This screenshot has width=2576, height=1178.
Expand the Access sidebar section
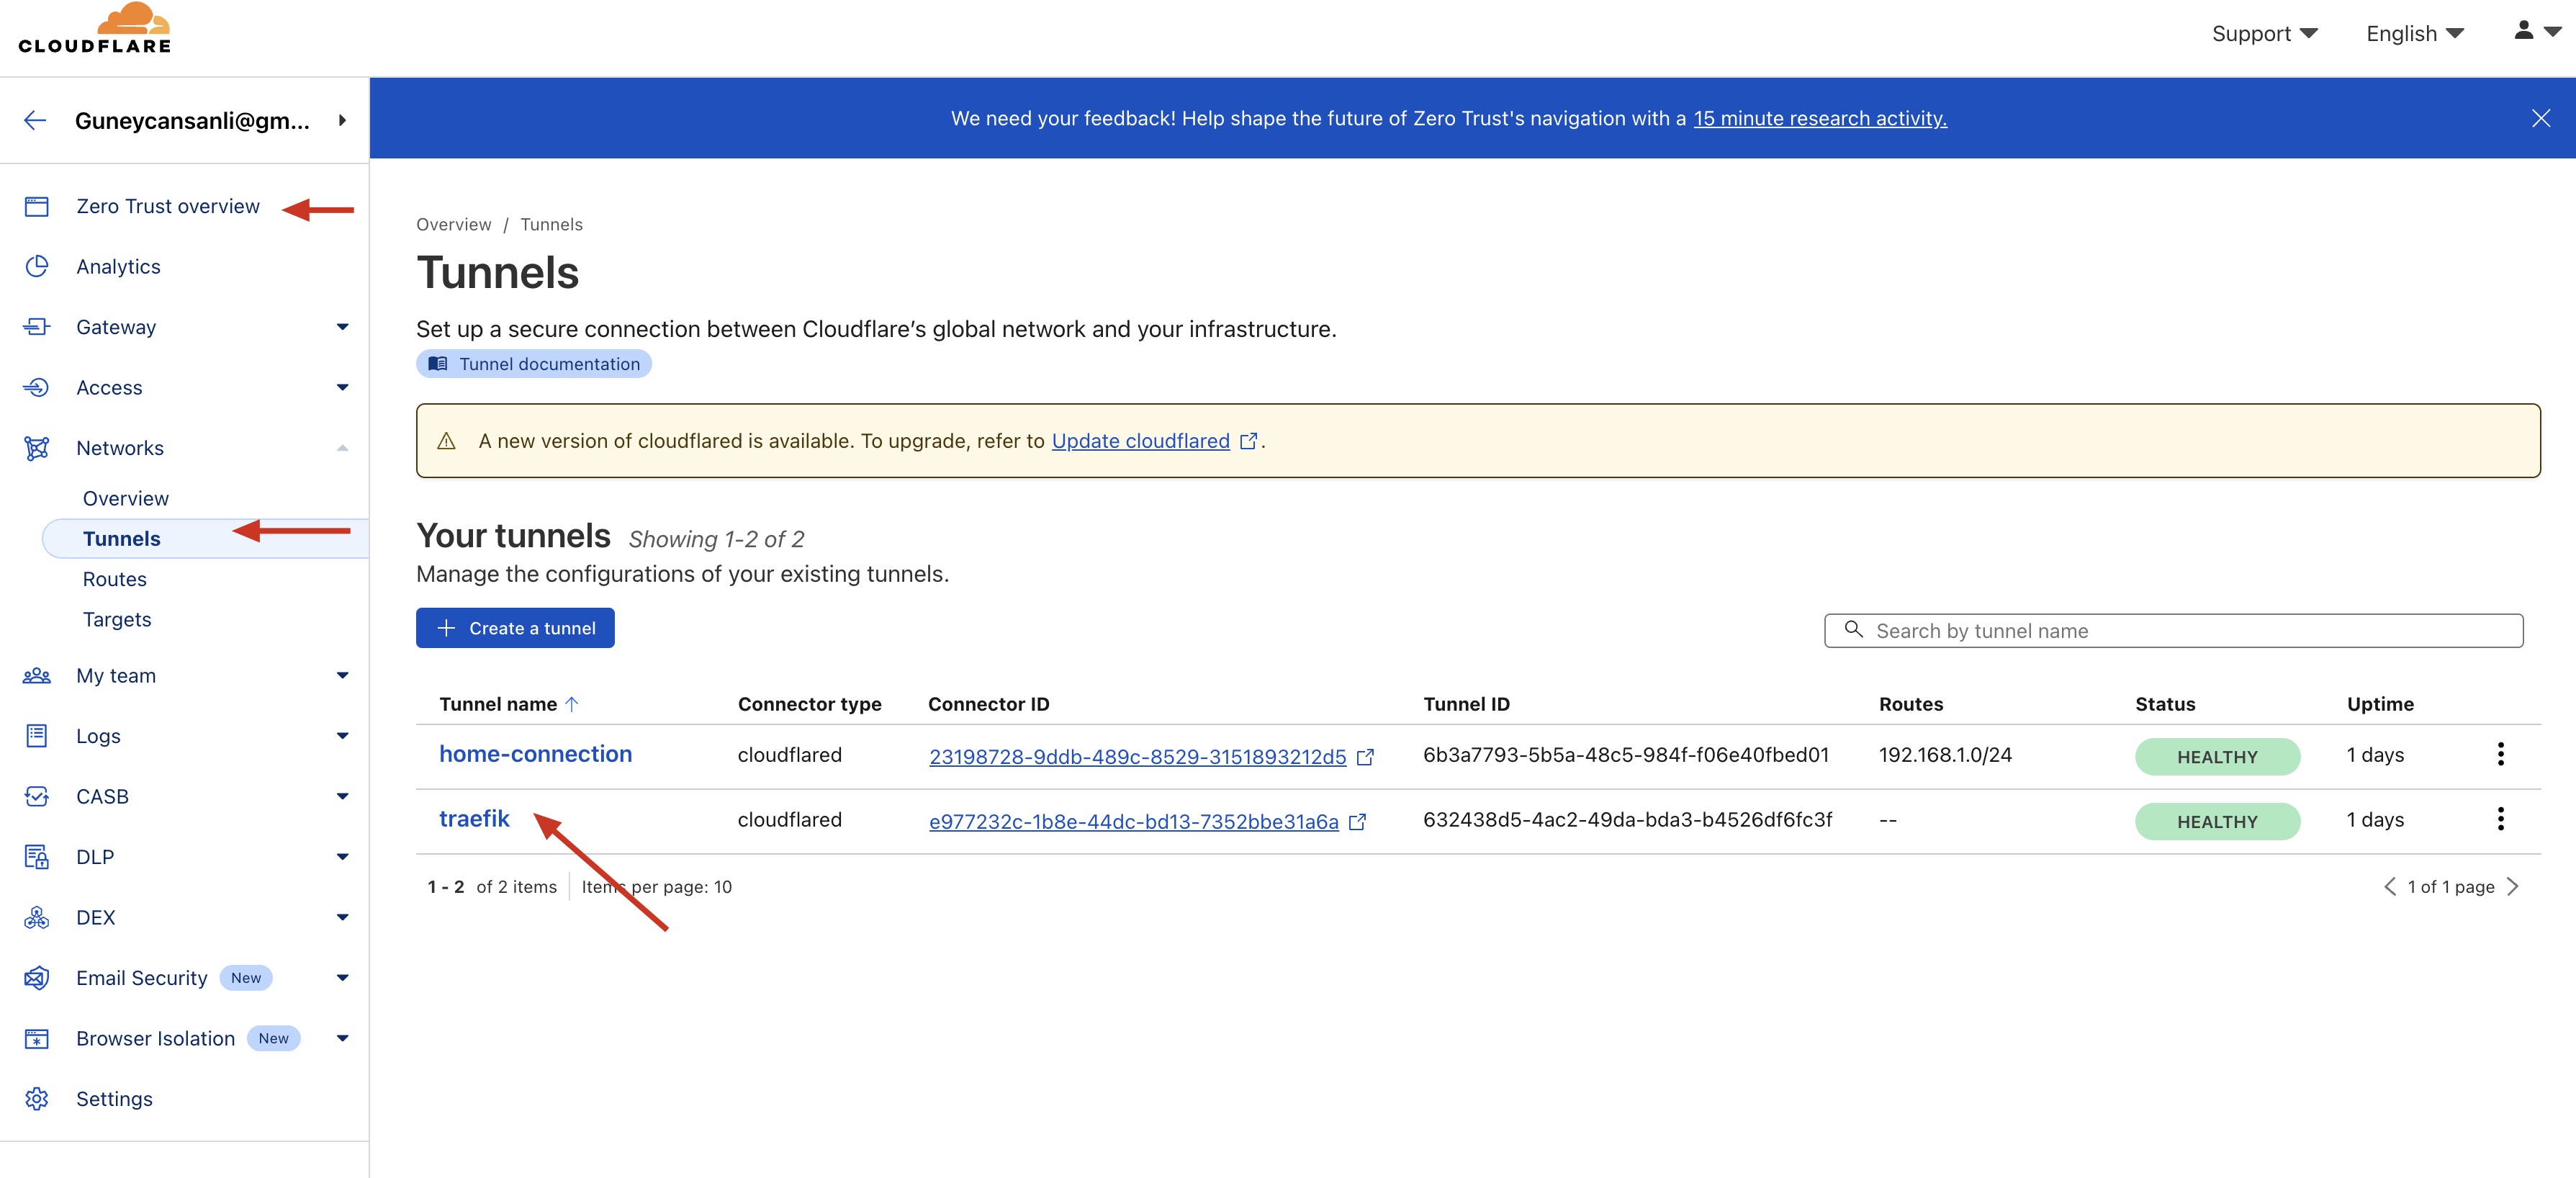(x=342, y=387)
